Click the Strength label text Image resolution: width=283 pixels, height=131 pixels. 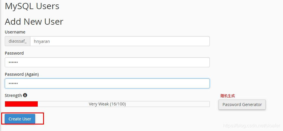point(13,95)
